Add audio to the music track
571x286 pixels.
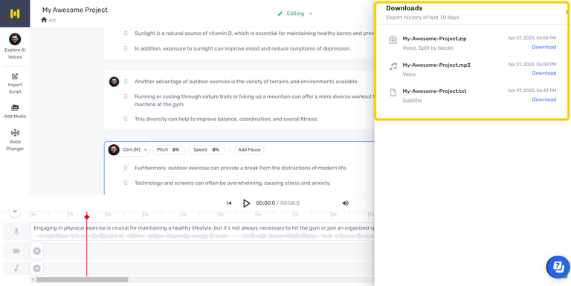[x=36, y=268]
